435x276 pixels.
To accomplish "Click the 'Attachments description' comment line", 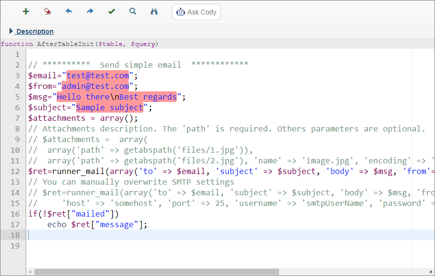I will point(227,129).
